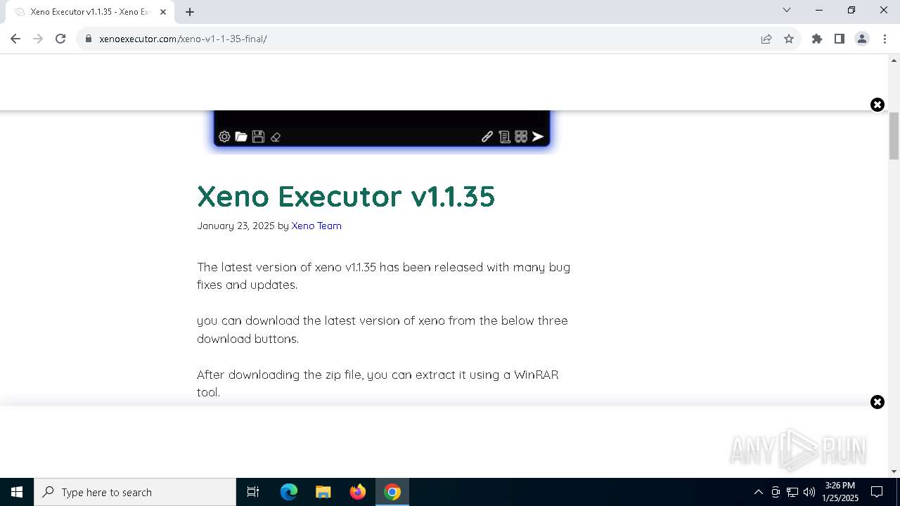900x506 pixels.
Task: Click the padlock site info icon
Action: (x=89, y=39)
